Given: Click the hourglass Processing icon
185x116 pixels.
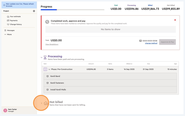Looking at the screenshot, I should (45, 57).
